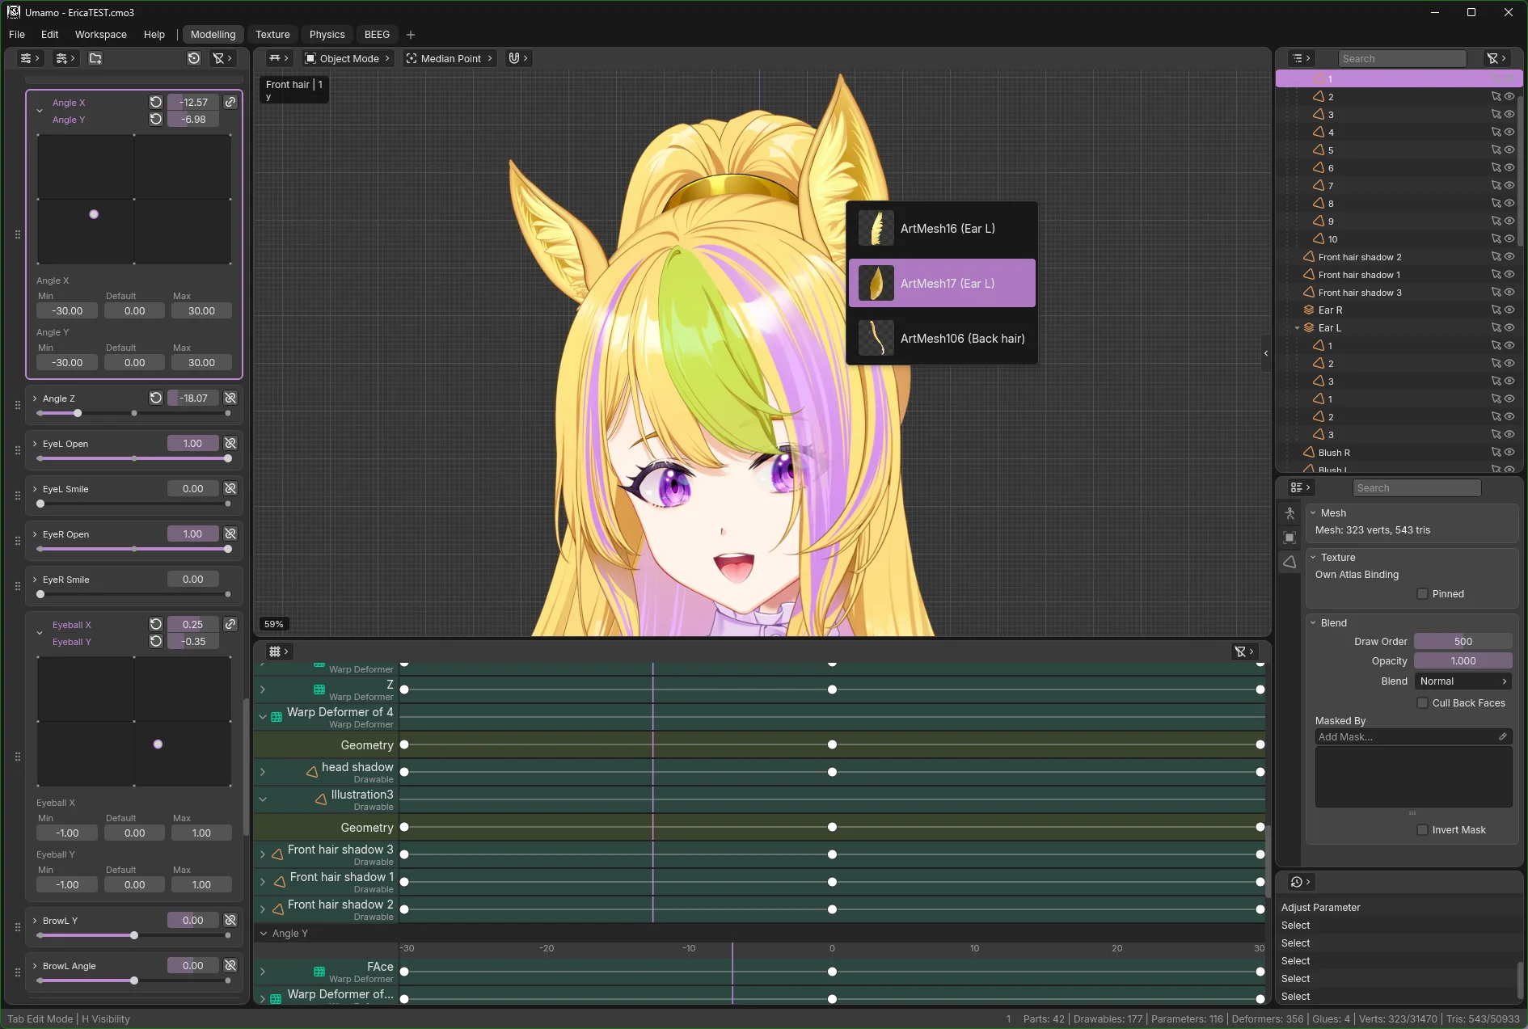The width and height of the screenshot is (1528, 1029).
Task: Open the outliner editor type menu
Action: coord(1301,58)
